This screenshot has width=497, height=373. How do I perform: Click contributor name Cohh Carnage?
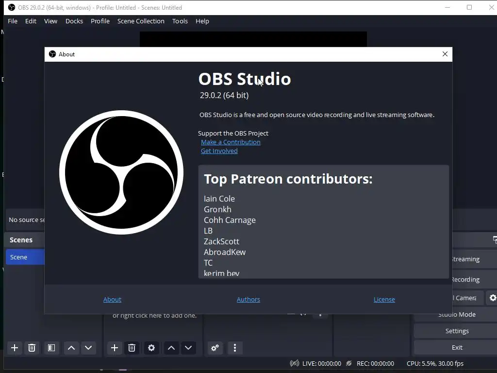(230, 220)
